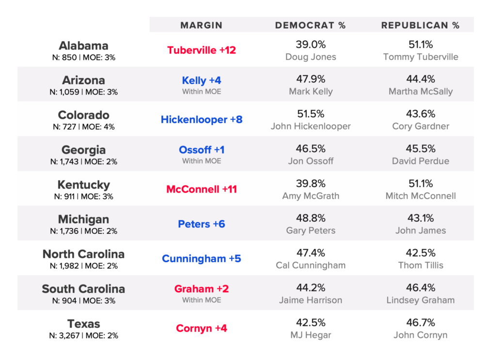Click Amy McGrath's name
491x348 pixels.
pos(311,196)
